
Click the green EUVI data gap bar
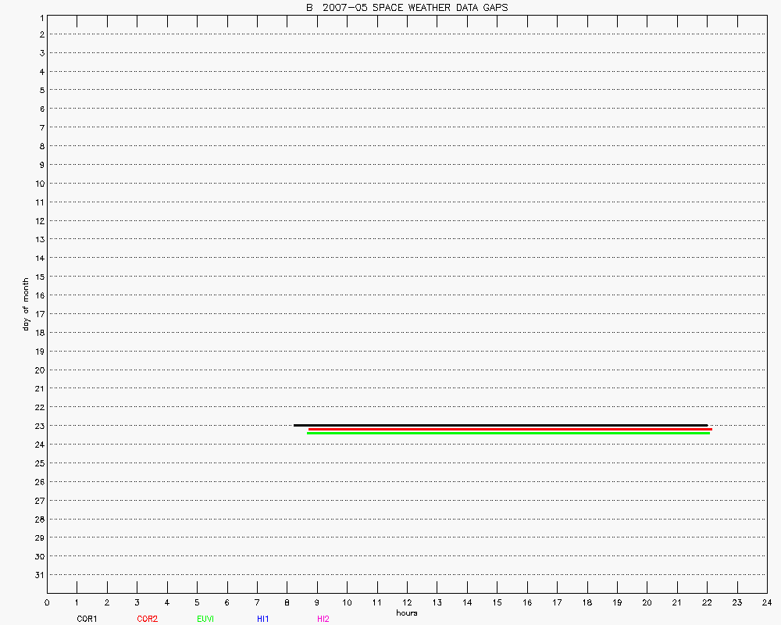tap(508, 433)
